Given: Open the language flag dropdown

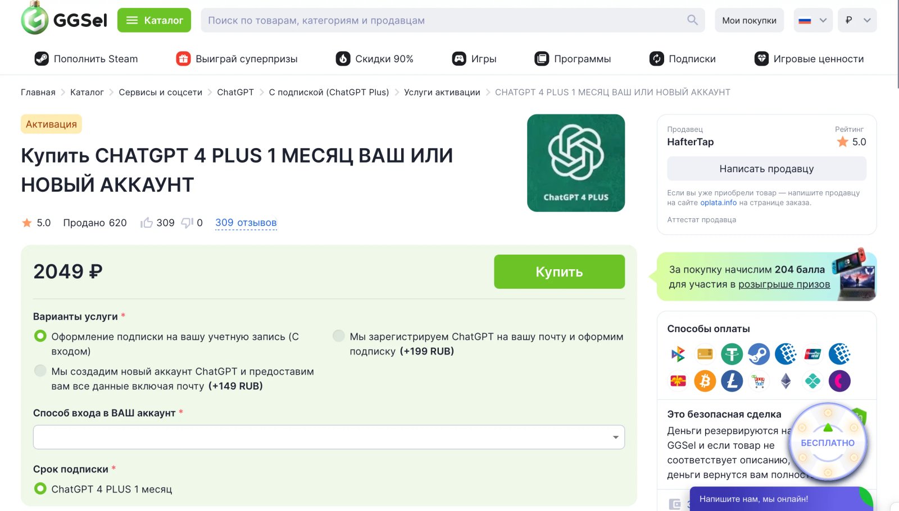Looking at the screenshot, I should [812, 20].
